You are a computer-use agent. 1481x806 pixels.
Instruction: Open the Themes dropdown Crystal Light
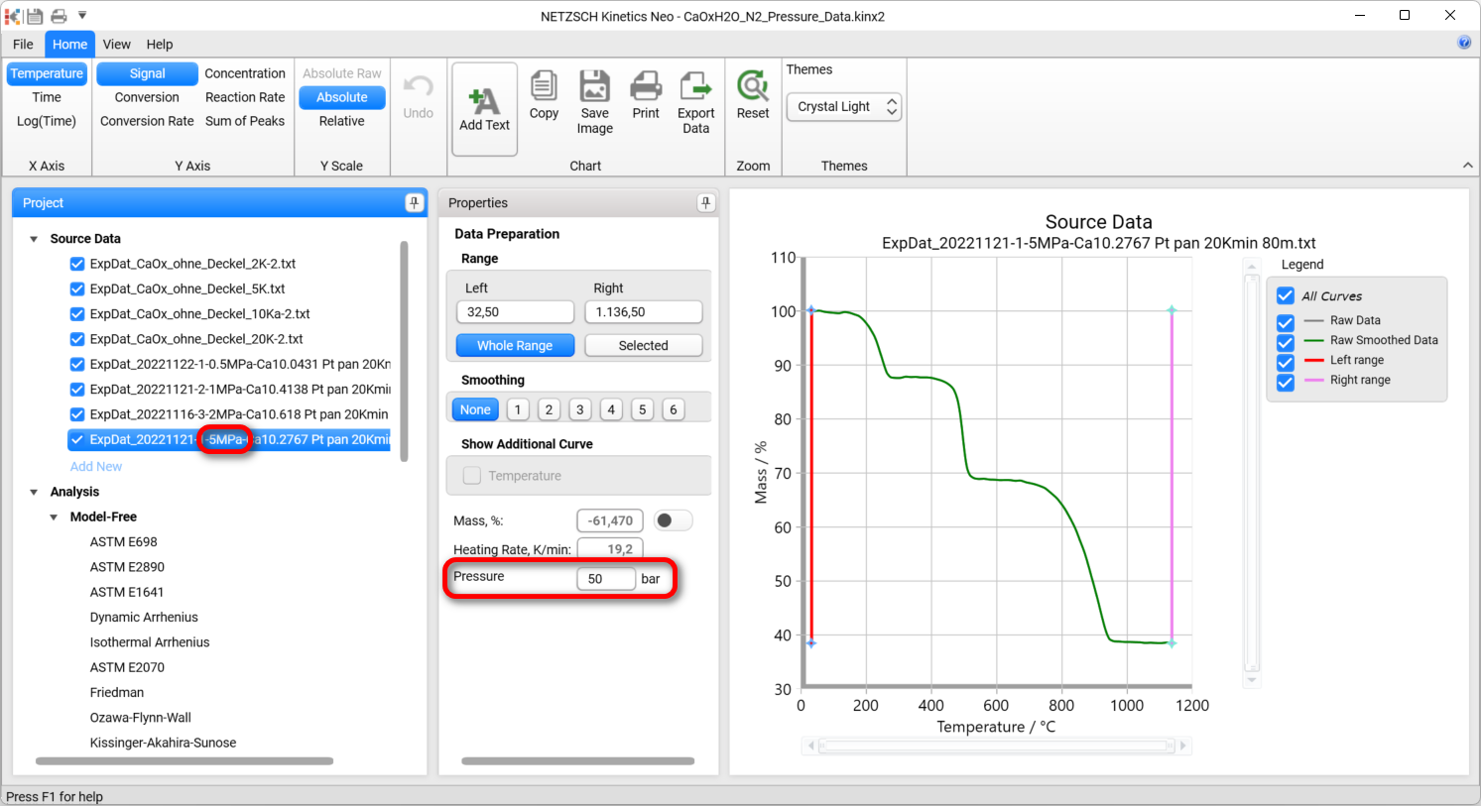click(x=844, y=107)
